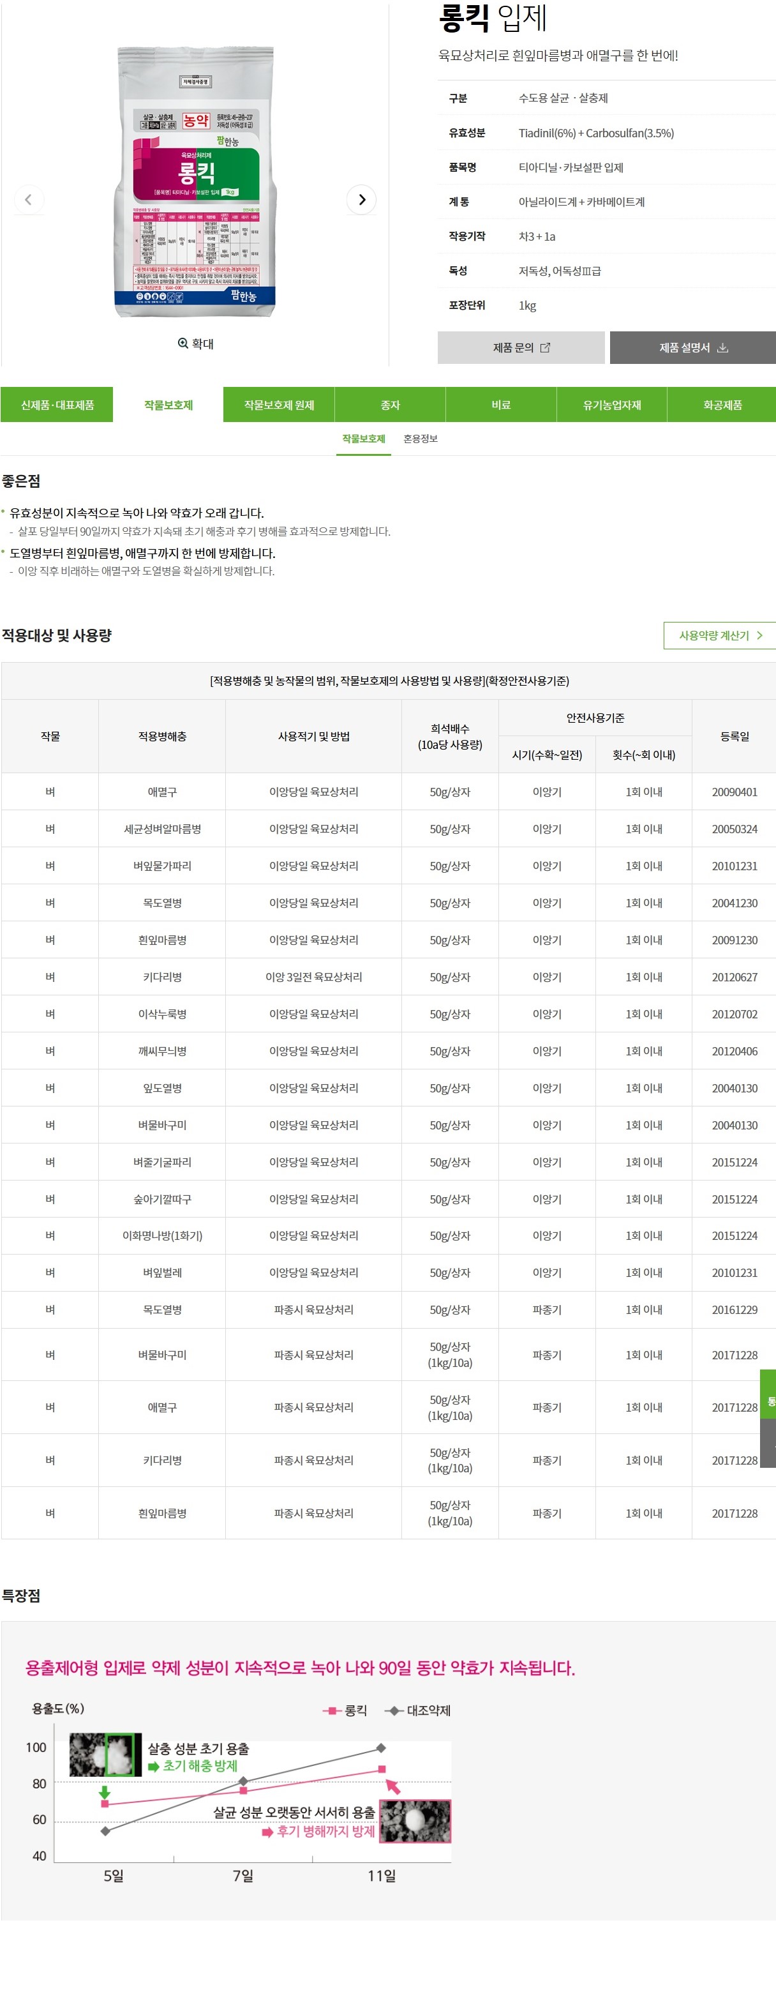The width and height of the screenshot is (776, 2015).
Task: Click the 대조약제 legend entry in chart
Action: click(418, 1710)
